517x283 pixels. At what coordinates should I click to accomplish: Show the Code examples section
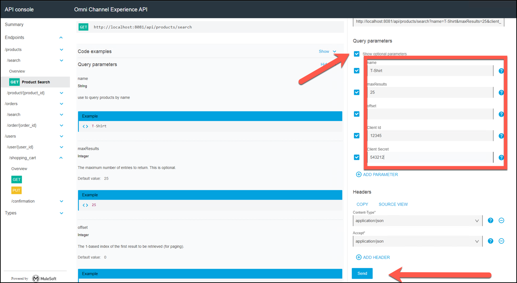327,51
